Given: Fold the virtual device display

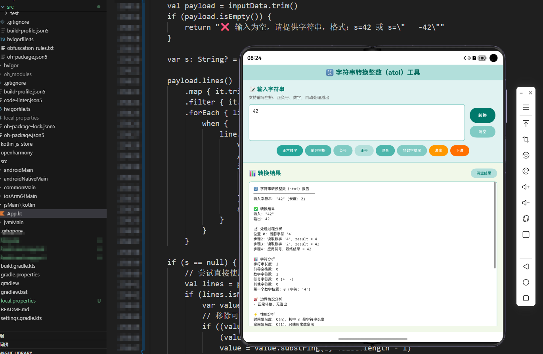Looking at the screenshot, I should pyautogui.click(x=526, y=218).
